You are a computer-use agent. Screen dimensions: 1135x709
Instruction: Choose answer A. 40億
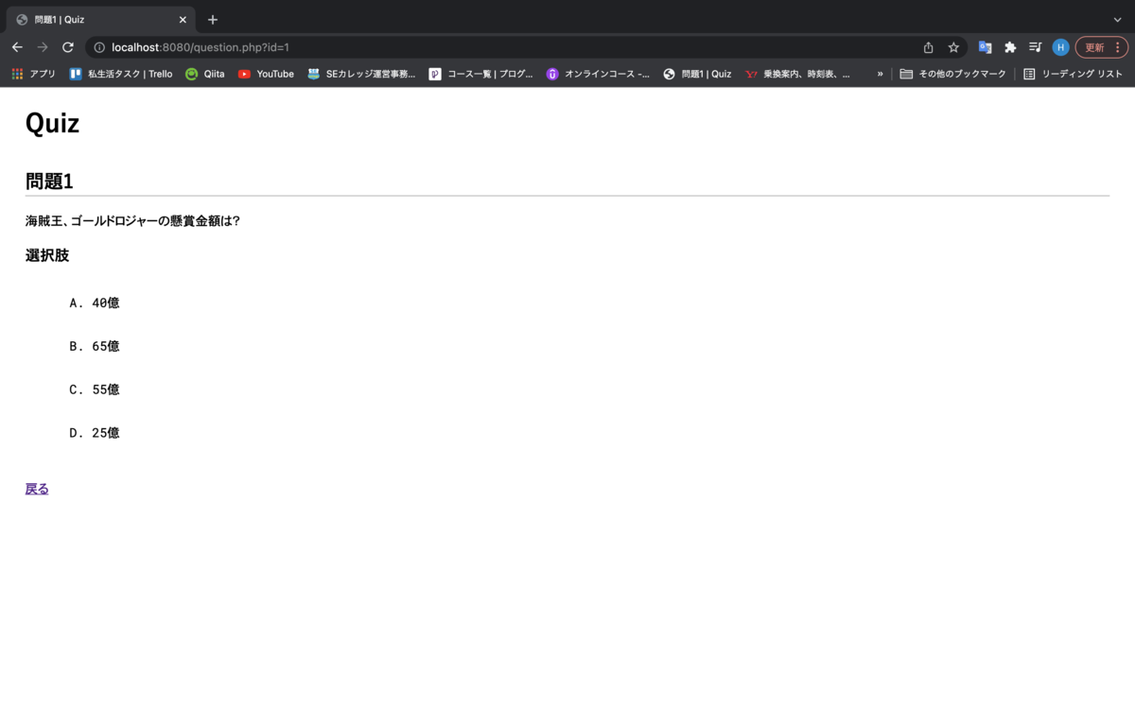(95, 303)
